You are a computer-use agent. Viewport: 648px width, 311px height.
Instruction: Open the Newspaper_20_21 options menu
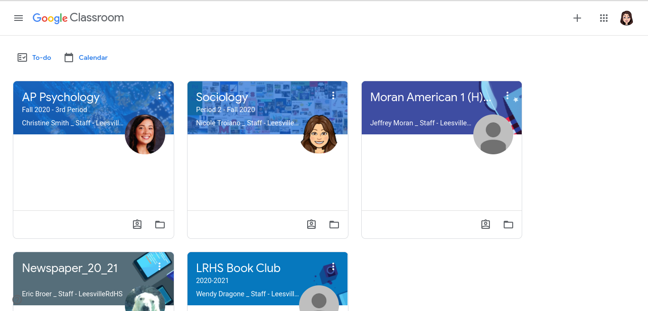[160, 266]
